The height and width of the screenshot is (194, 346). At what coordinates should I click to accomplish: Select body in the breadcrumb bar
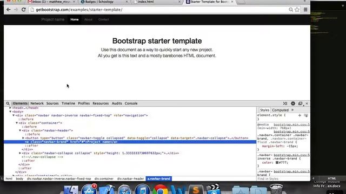(19, 179)
